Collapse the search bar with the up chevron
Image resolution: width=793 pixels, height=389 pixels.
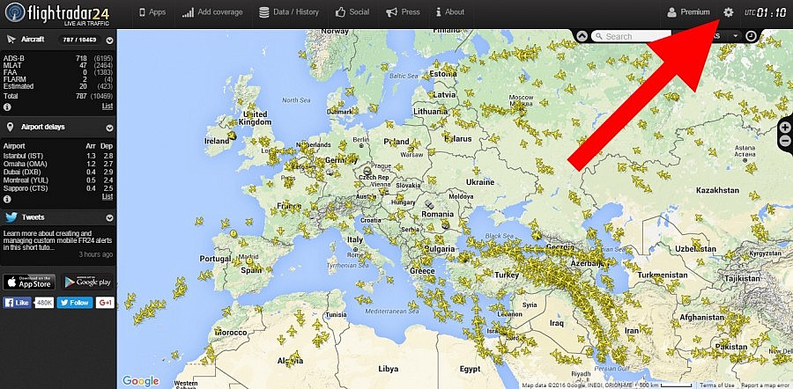(x=582, y=36)
